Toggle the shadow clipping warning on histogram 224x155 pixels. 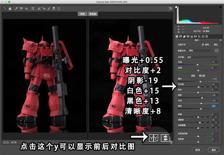[x=176, y=7]
